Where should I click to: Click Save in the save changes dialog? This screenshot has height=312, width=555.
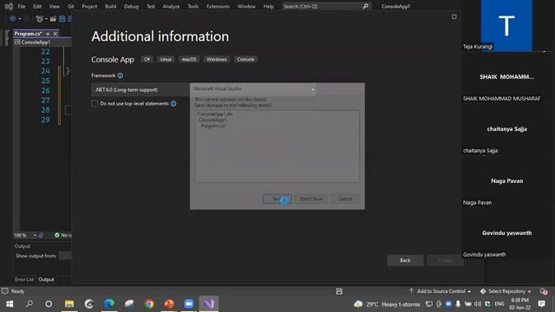click(277, 198)
